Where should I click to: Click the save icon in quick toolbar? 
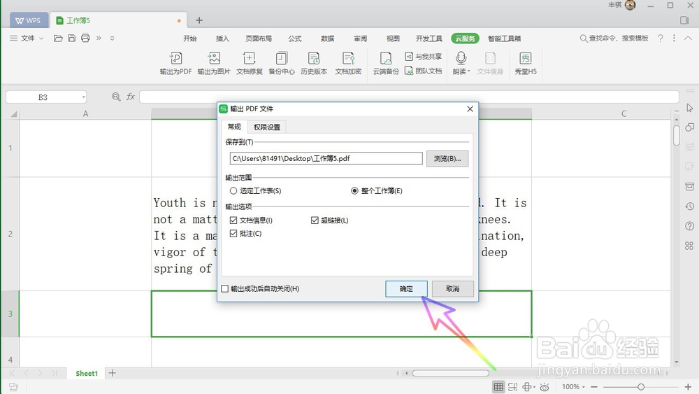(72, 38)
